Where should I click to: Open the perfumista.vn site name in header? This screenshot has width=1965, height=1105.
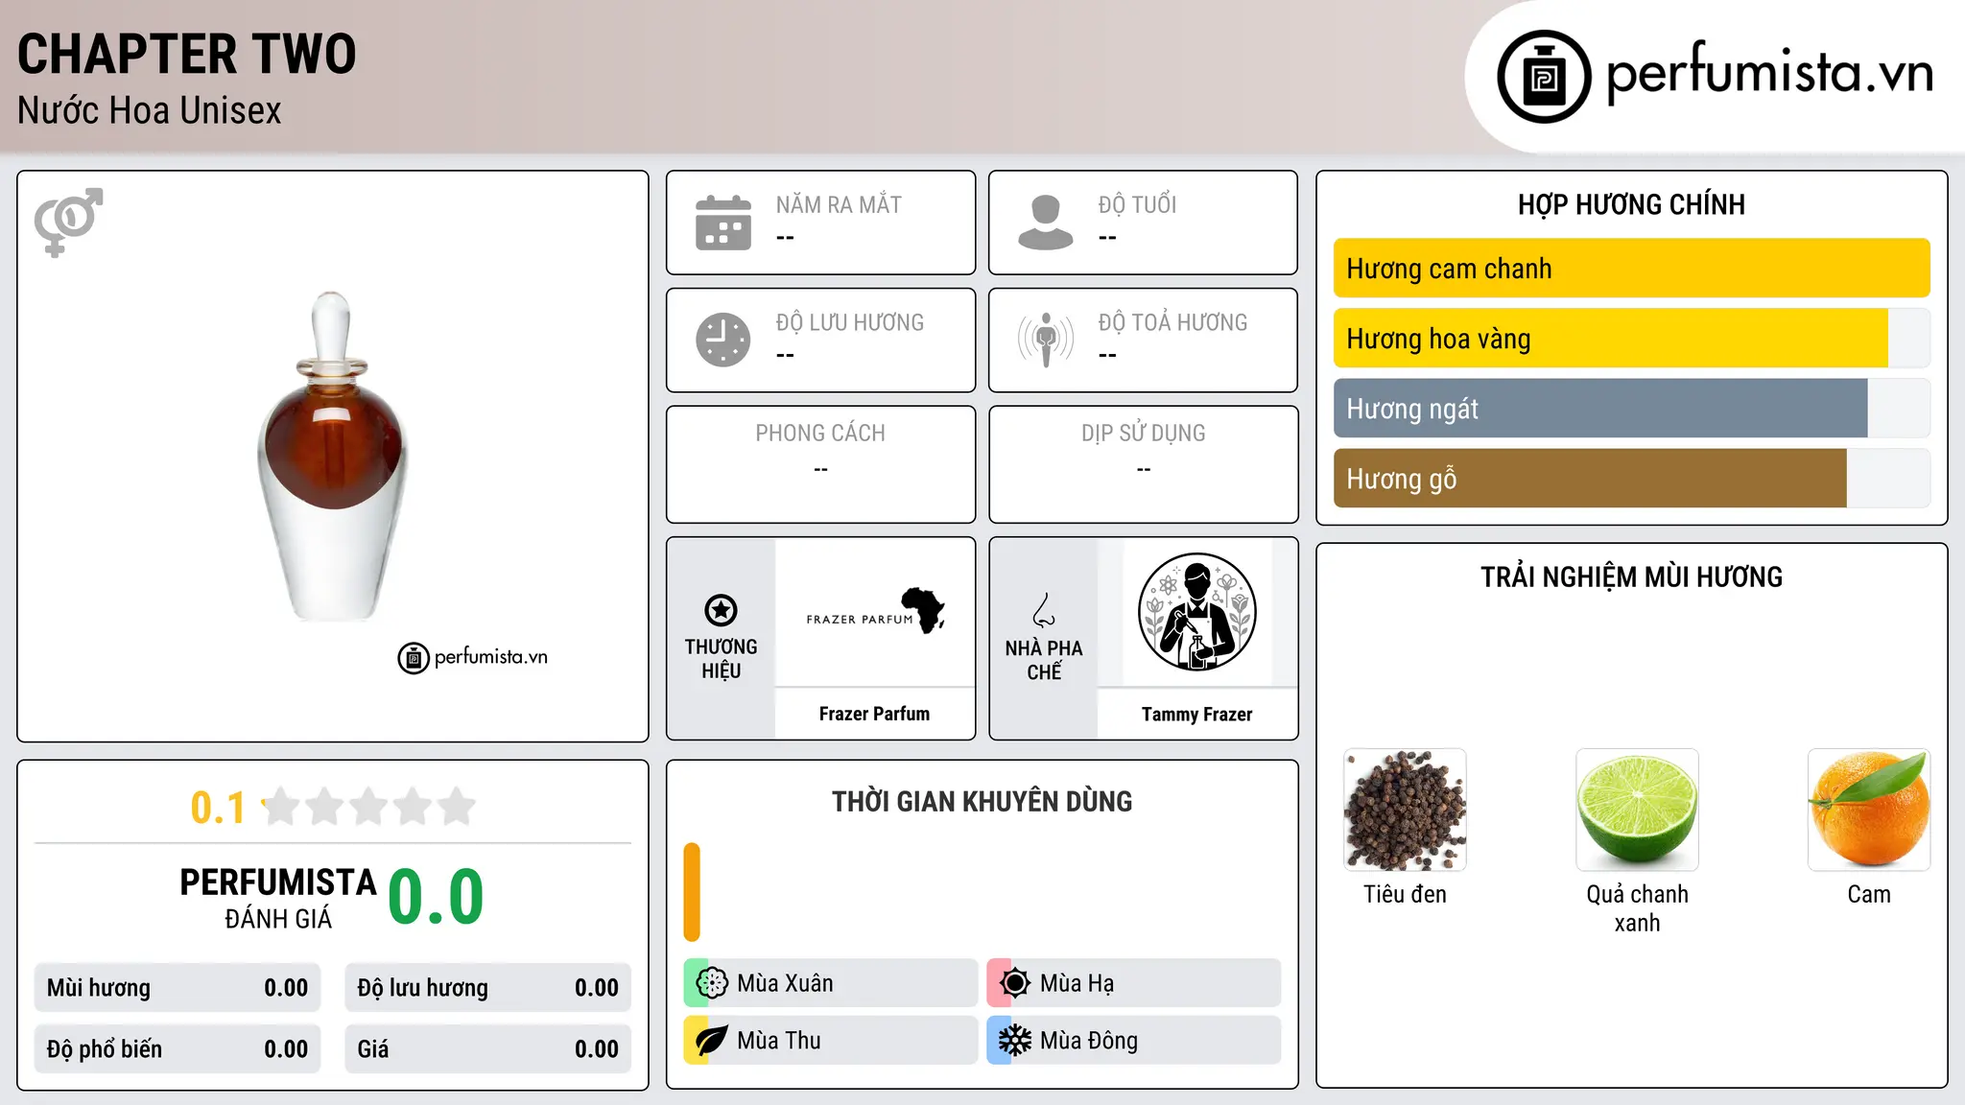point(1769,74)
